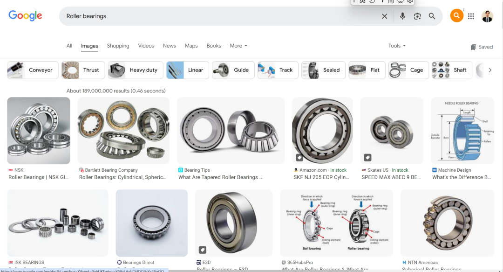The width and height of the screenshot is (503, 272).
Task: Switch to the Shopping tab
Action: click(118, 46)
